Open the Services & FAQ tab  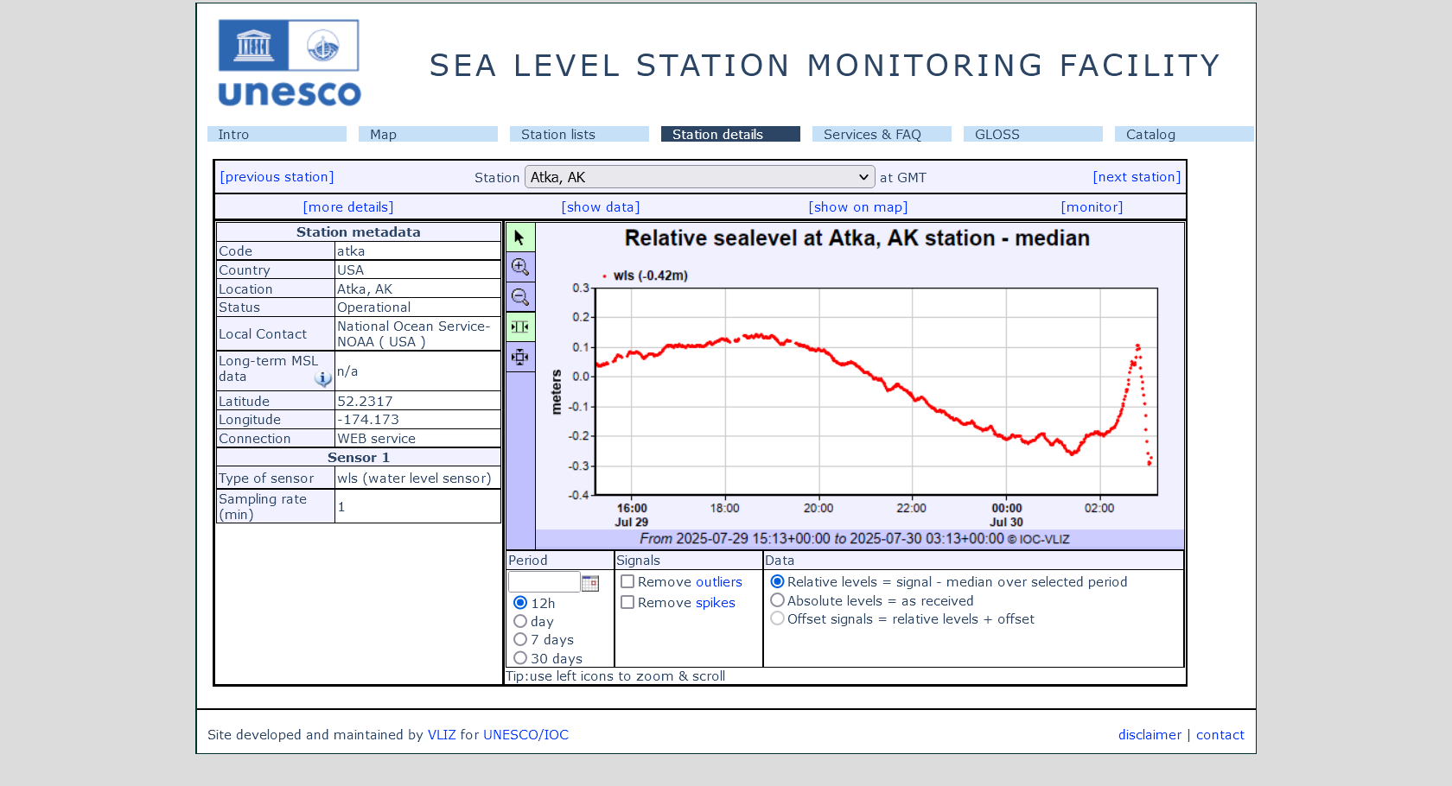[882, 134]
